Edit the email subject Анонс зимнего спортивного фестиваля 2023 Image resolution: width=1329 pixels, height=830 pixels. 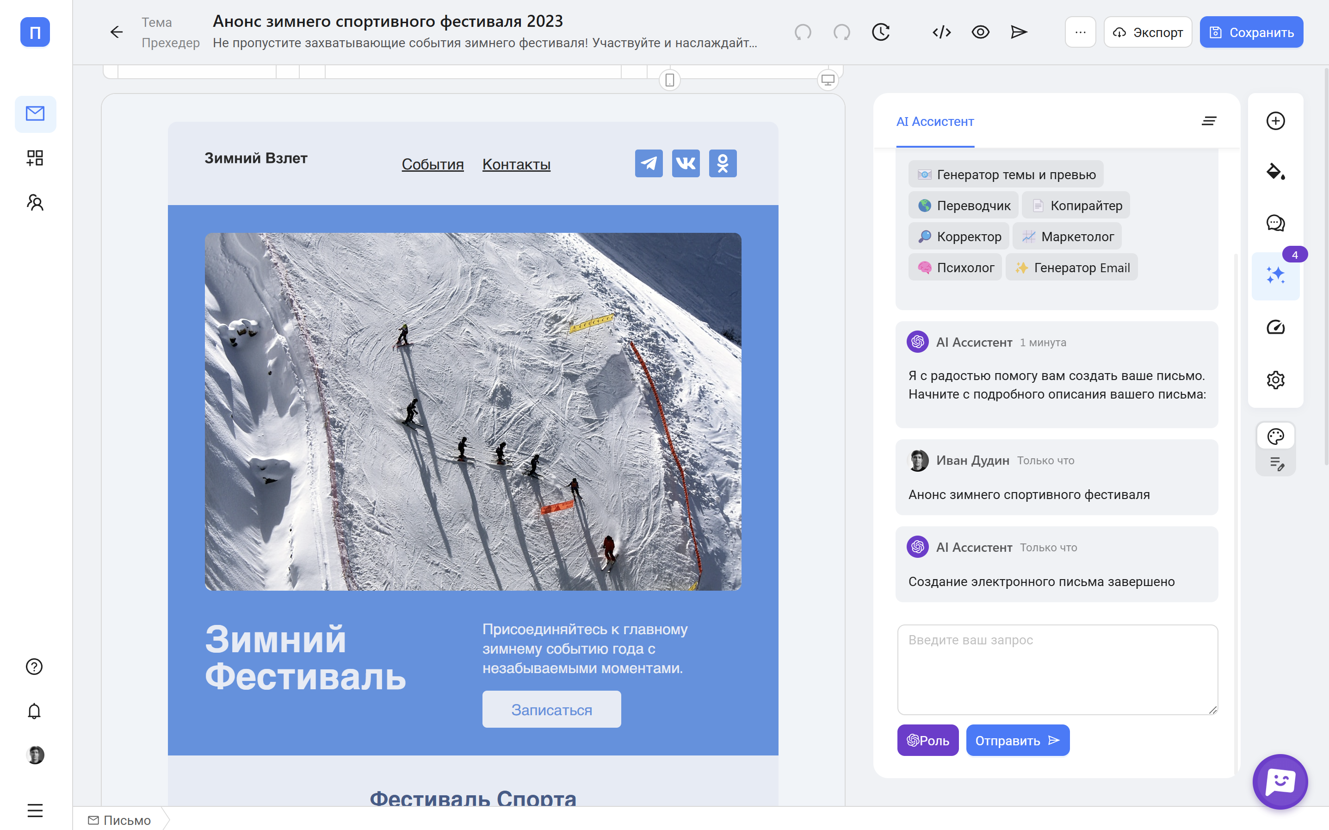point(388,21)
